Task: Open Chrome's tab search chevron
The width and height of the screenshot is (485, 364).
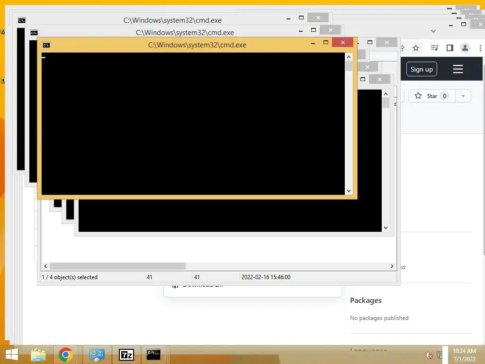Action: tap(433, 31)
